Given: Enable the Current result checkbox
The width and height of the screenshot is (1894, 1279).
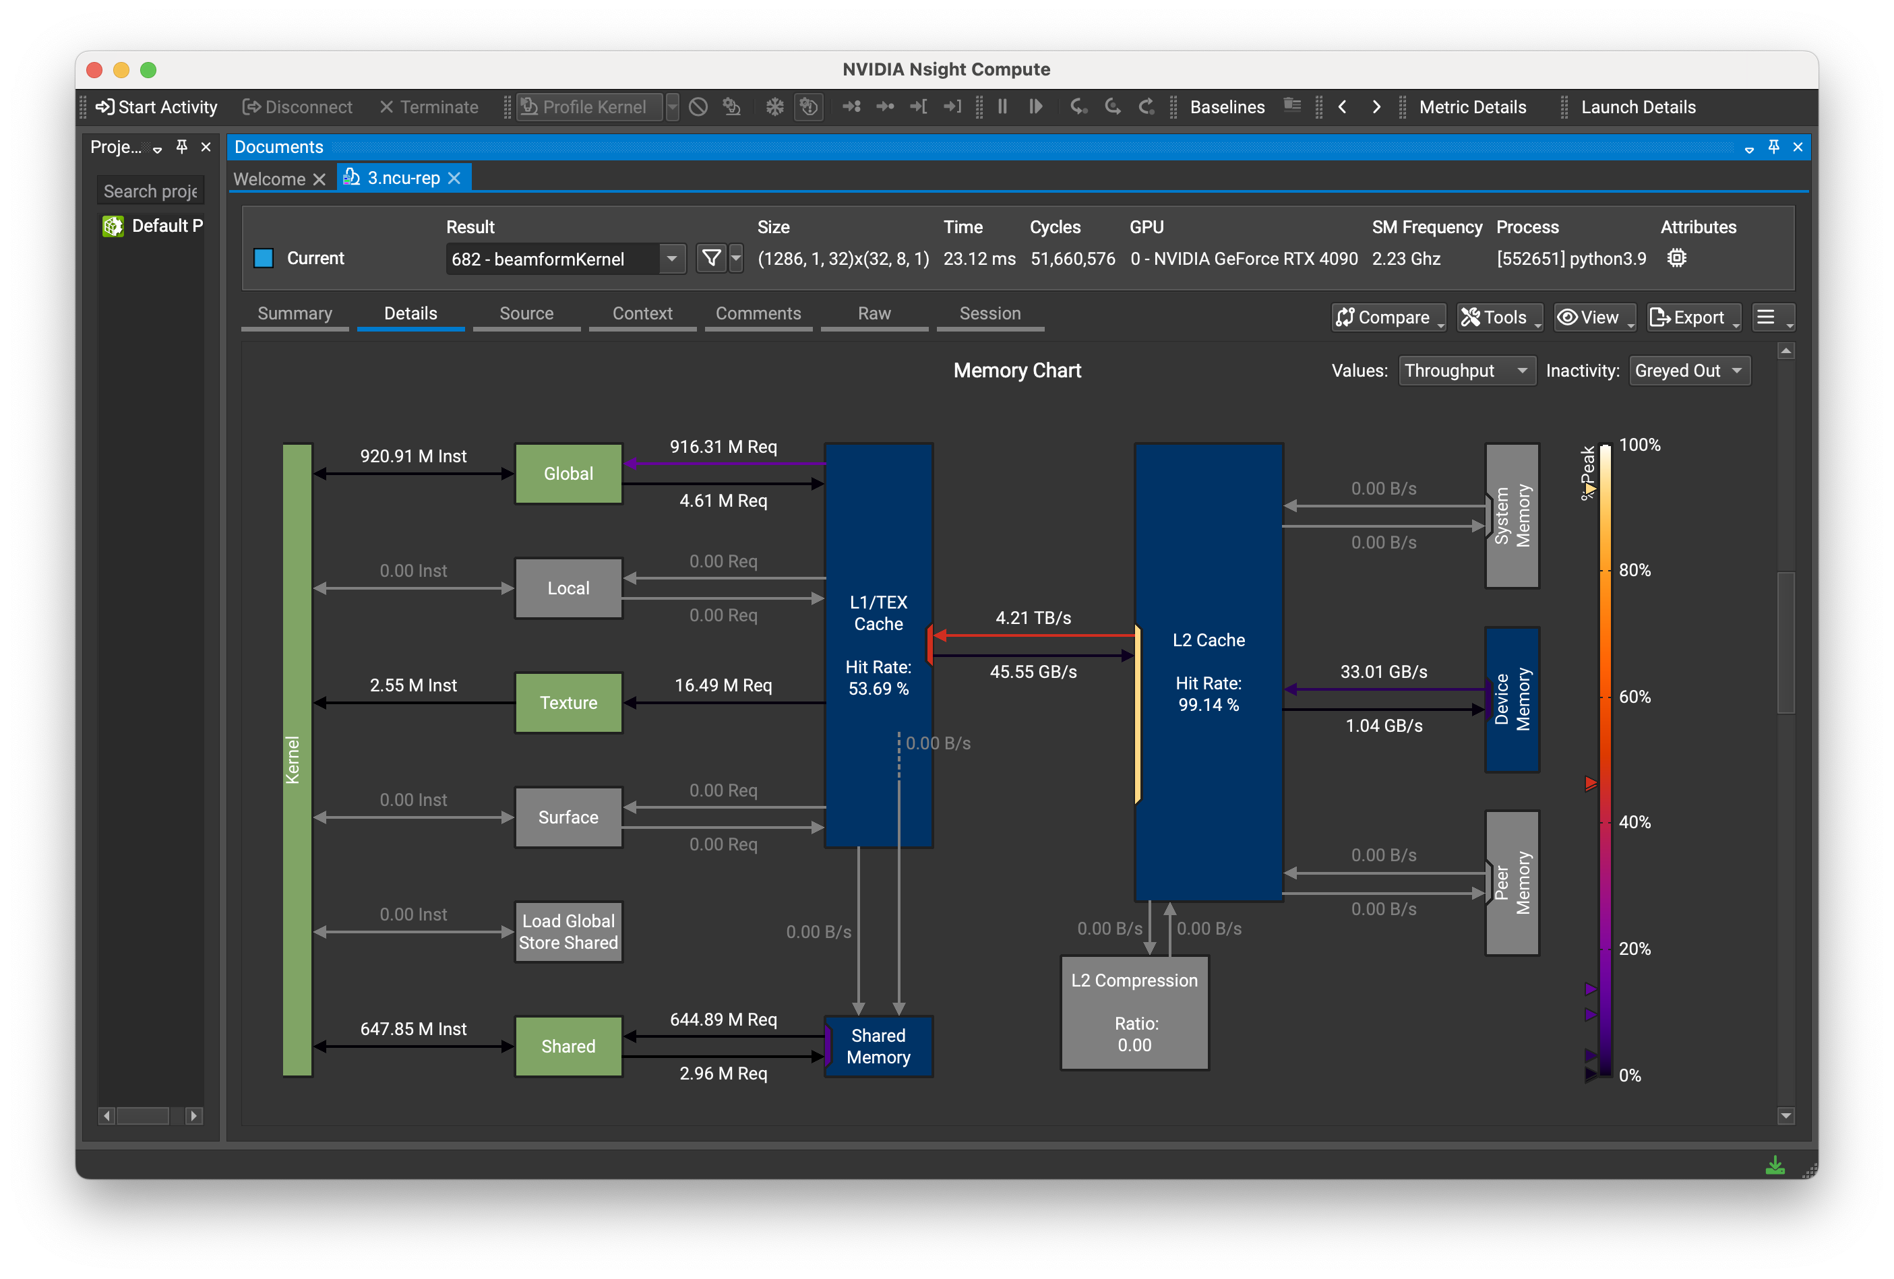Looking at the screenshot, I should coord(262,258).
